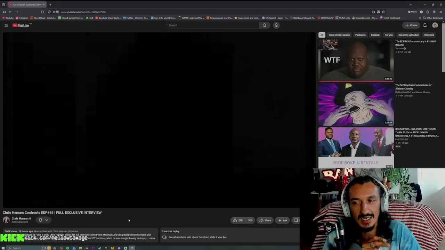
Task: Go back in browser history
Action: tap(10, 12)
